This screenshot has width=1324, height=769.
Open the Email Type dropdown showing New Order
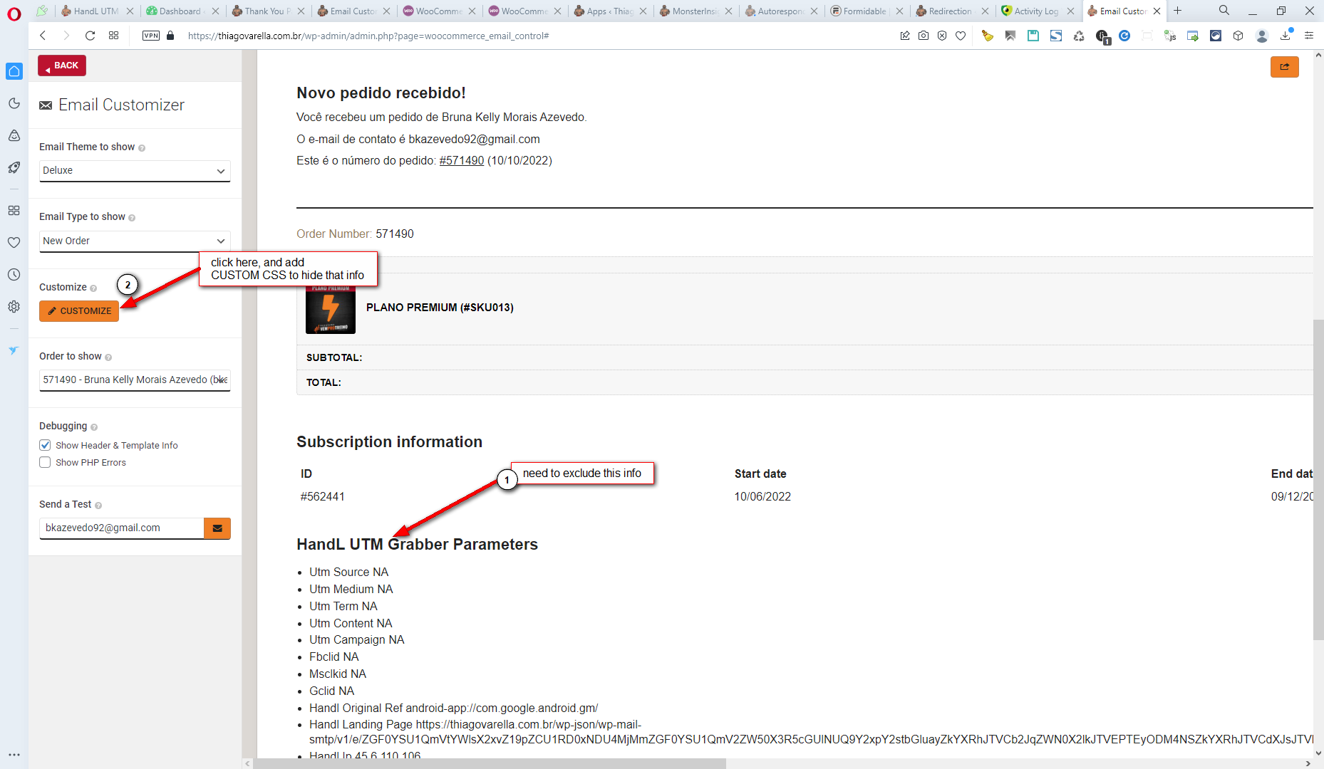coord(135,241)
